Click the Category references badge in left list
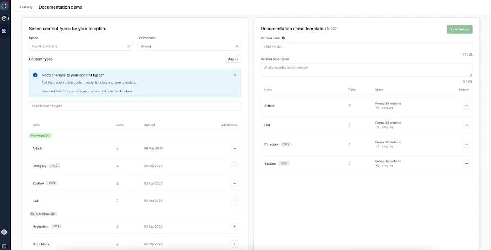This screenshot has height=250, width=491. tap(54, 166)
